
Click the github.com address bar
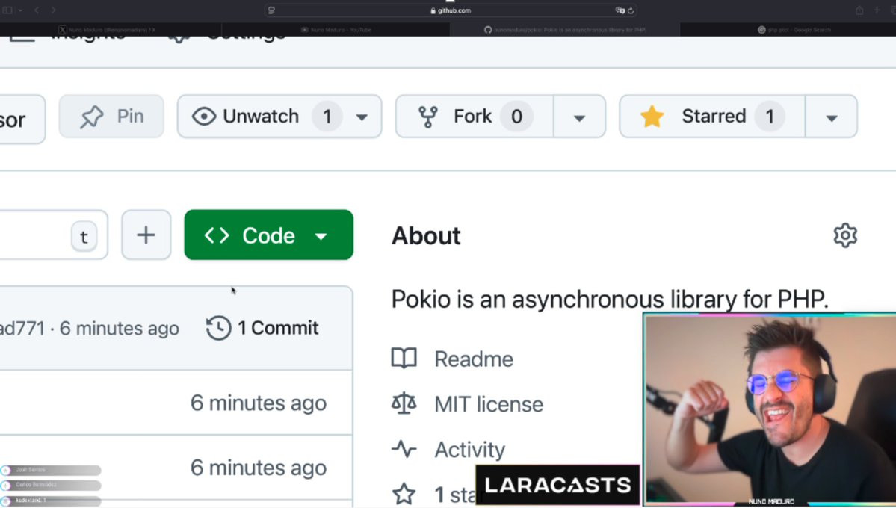click(451, 10)
